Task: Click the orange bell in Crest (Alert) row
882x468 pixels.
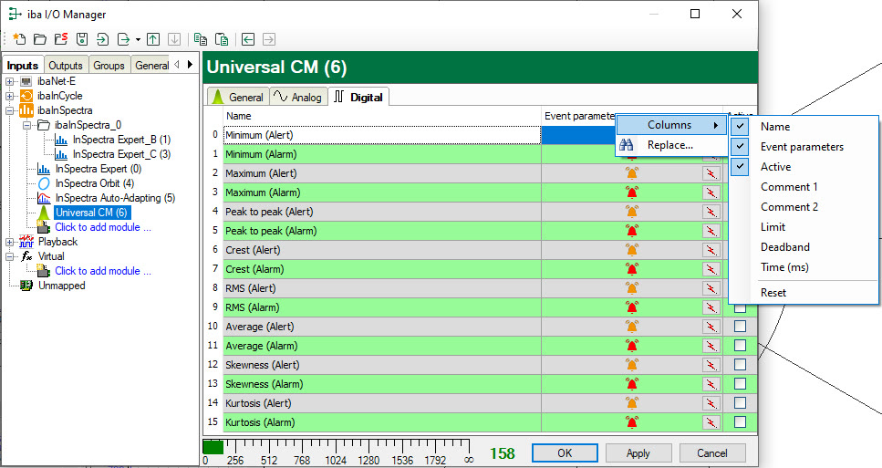Action: click(x=632, y=250)
